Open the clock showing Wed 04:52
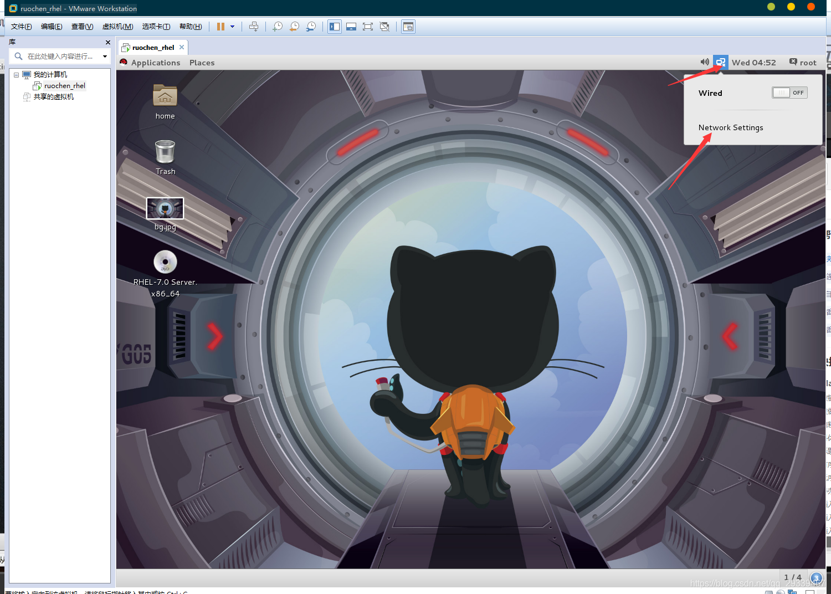 pos(753,63)
